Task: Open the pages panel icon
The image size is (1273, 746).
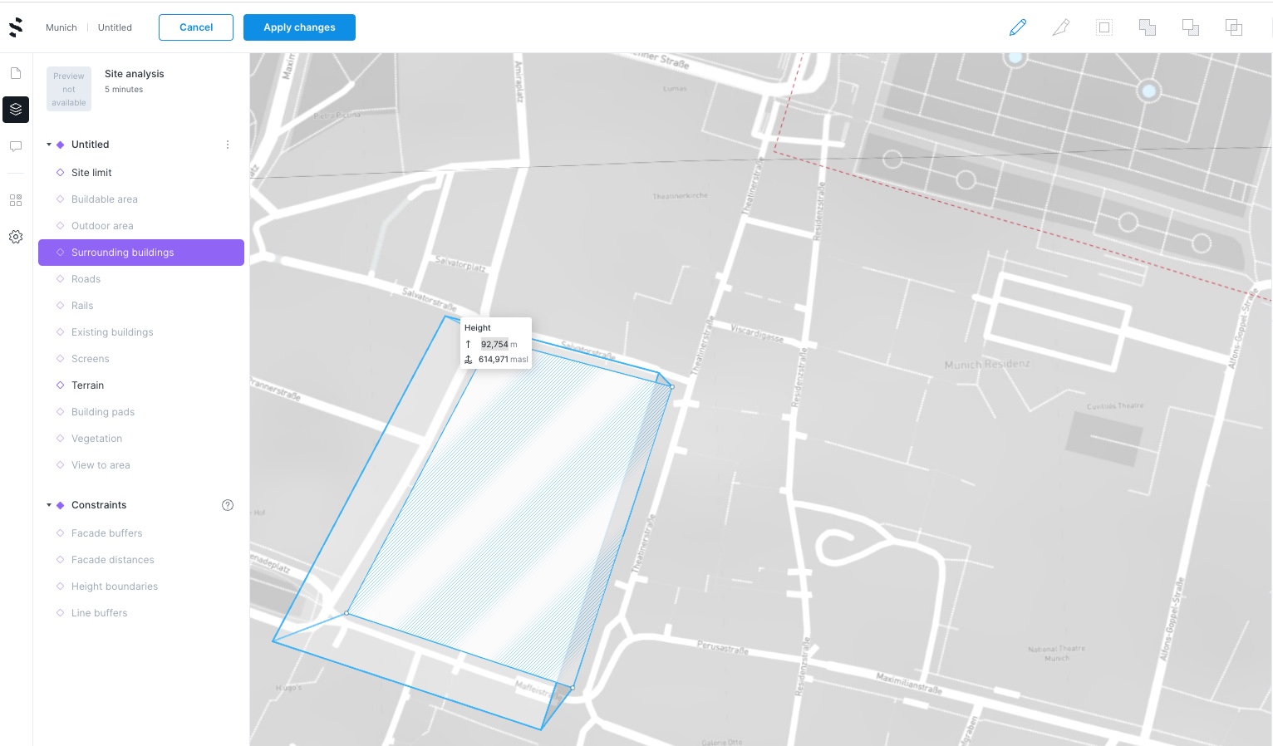Action: [16, 73]
